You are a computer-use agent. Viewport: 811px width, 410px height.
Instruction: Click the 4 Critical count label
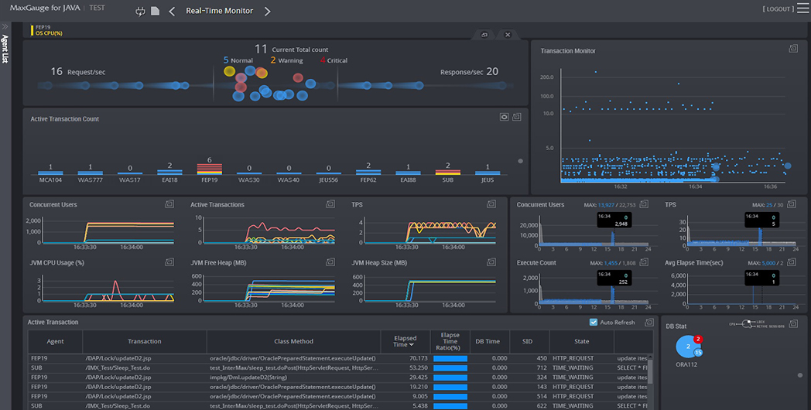(x=334, y=60)
